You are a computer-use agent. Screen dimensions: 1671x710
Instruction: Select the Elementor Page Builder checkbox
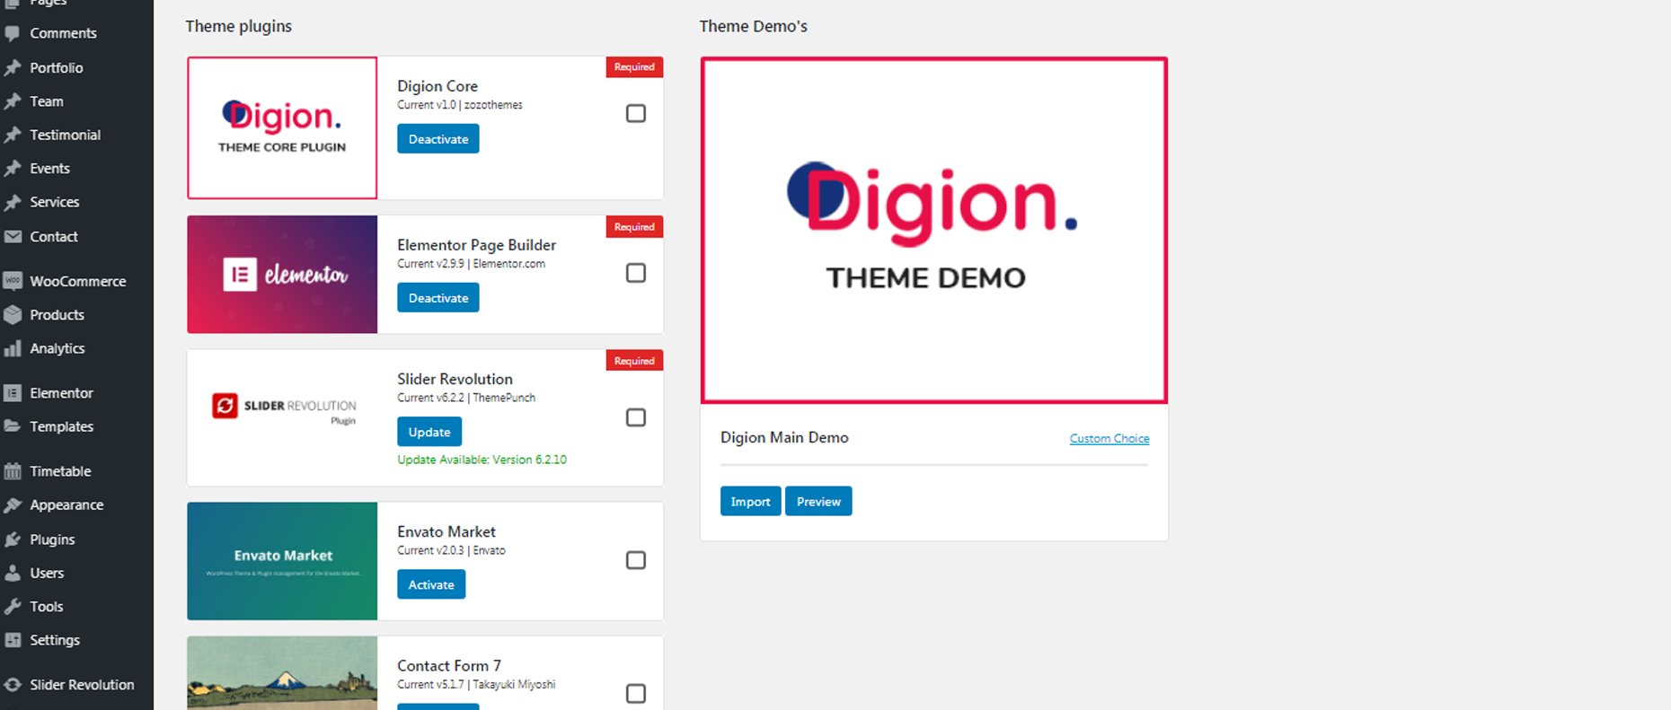point(635,273)
